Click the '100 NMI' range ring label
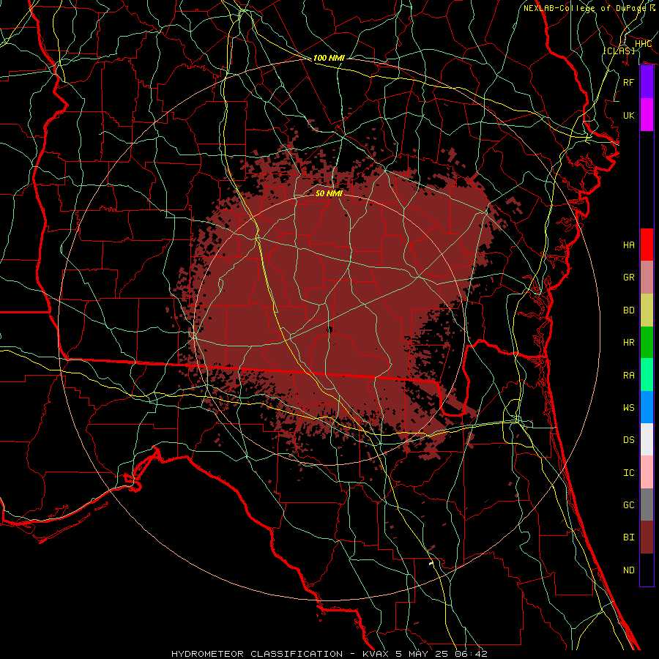 pos(329,58)
